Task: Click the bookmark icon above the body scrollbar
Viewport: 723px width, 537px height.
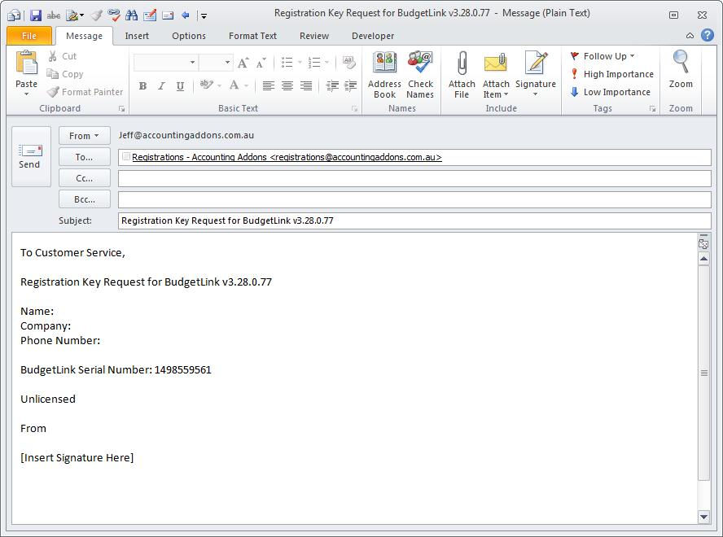Action: pyautogui.click(x=703, y=243)
